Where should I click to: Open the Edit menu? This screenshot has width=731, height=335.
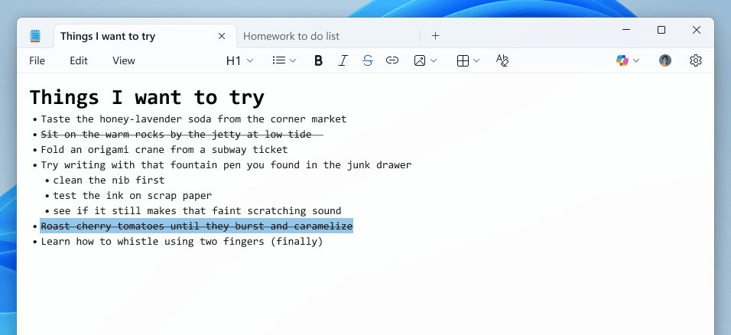click(79, 60)
